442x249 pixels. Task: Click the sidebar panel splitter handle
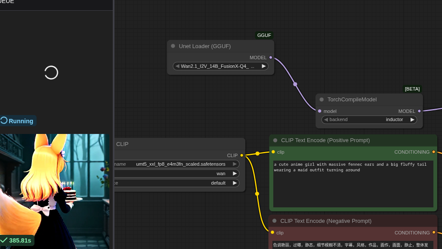(114, 125)
